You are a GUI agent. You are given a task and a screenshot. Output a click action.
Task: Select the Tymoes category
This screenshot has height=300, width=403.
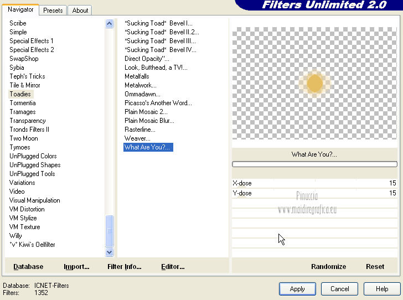(20, 147)
